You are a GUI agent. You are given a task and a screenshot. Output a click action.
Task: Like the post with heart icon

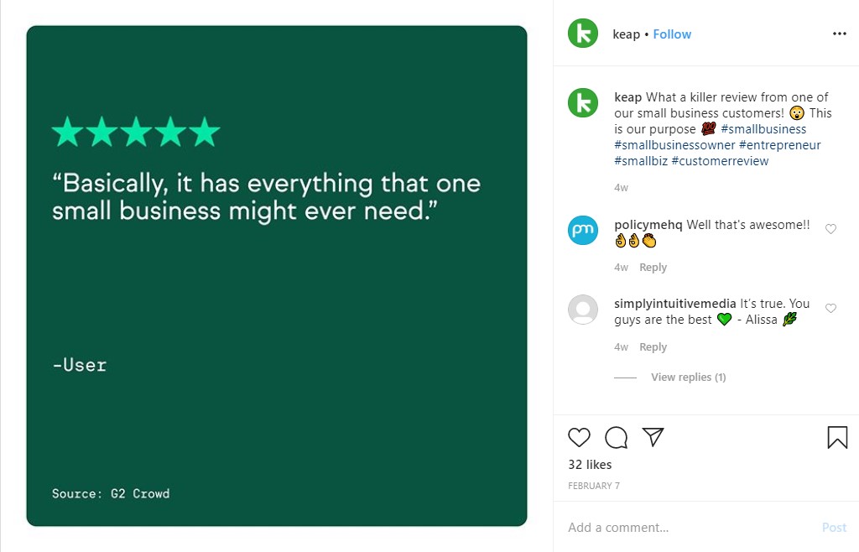point(579,437)
